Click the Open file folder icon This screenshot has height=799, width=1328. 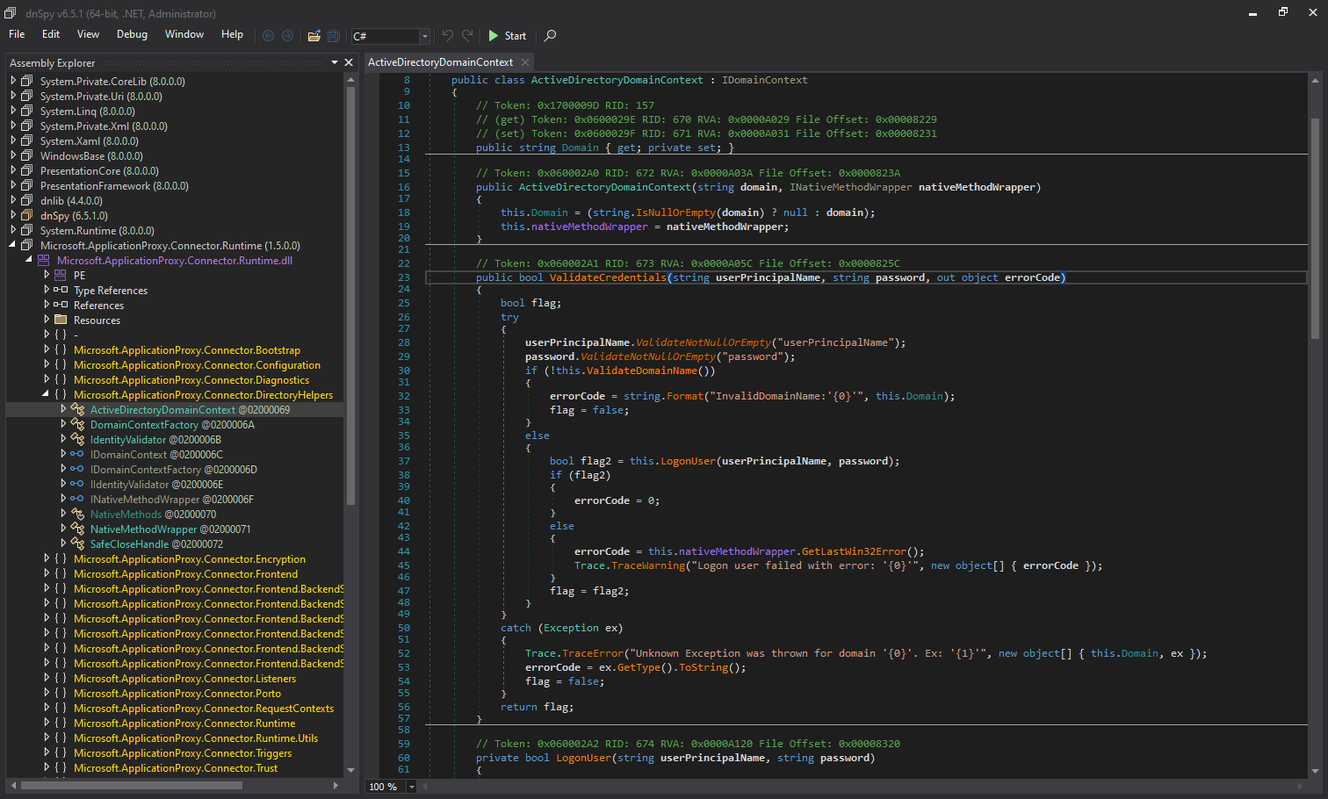pyautogui.click(x=314, y=36)
